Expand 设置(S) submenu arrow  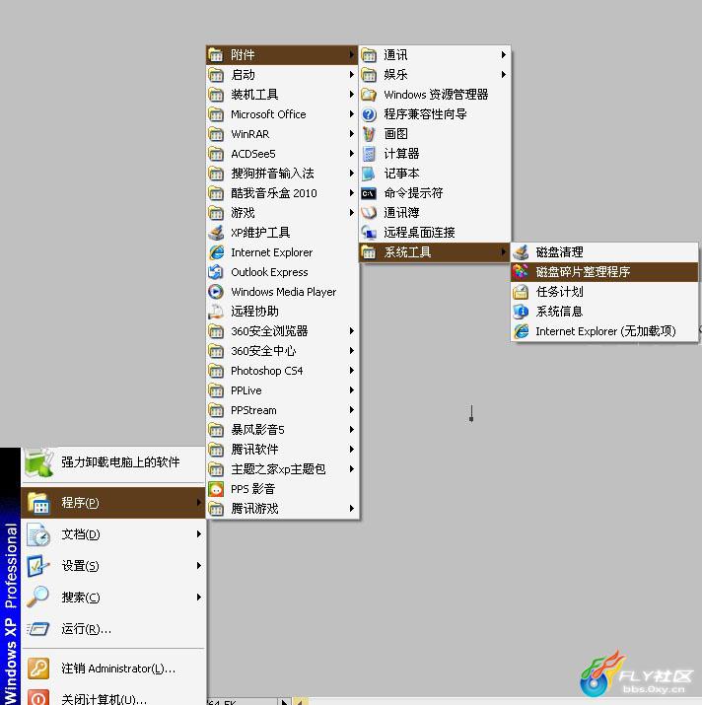(x=199, y=566)
